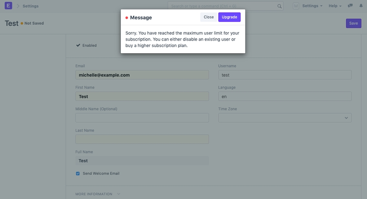Click the breadcrumb chevron arrow icon
Image resolution: width=367 pixels, height=199 pixels.
(x=18, y=6)
